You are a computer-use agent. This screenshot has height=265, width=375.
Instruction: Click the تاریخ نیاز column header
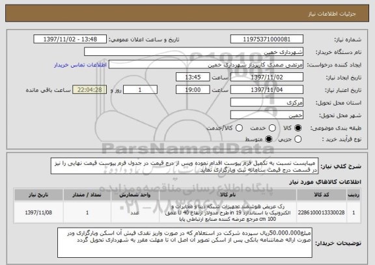pyautogui.click(x=38, y=195)
